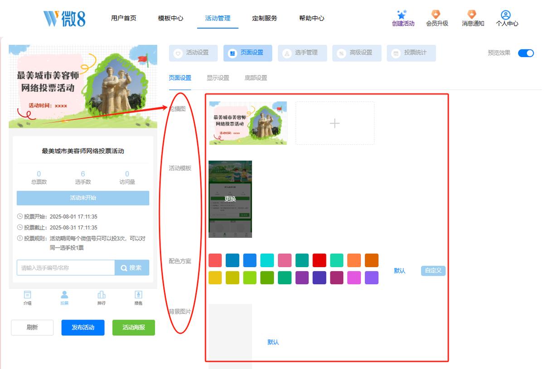Pick the yellow color swatch
544x369 pixels.
pos(215,278)
